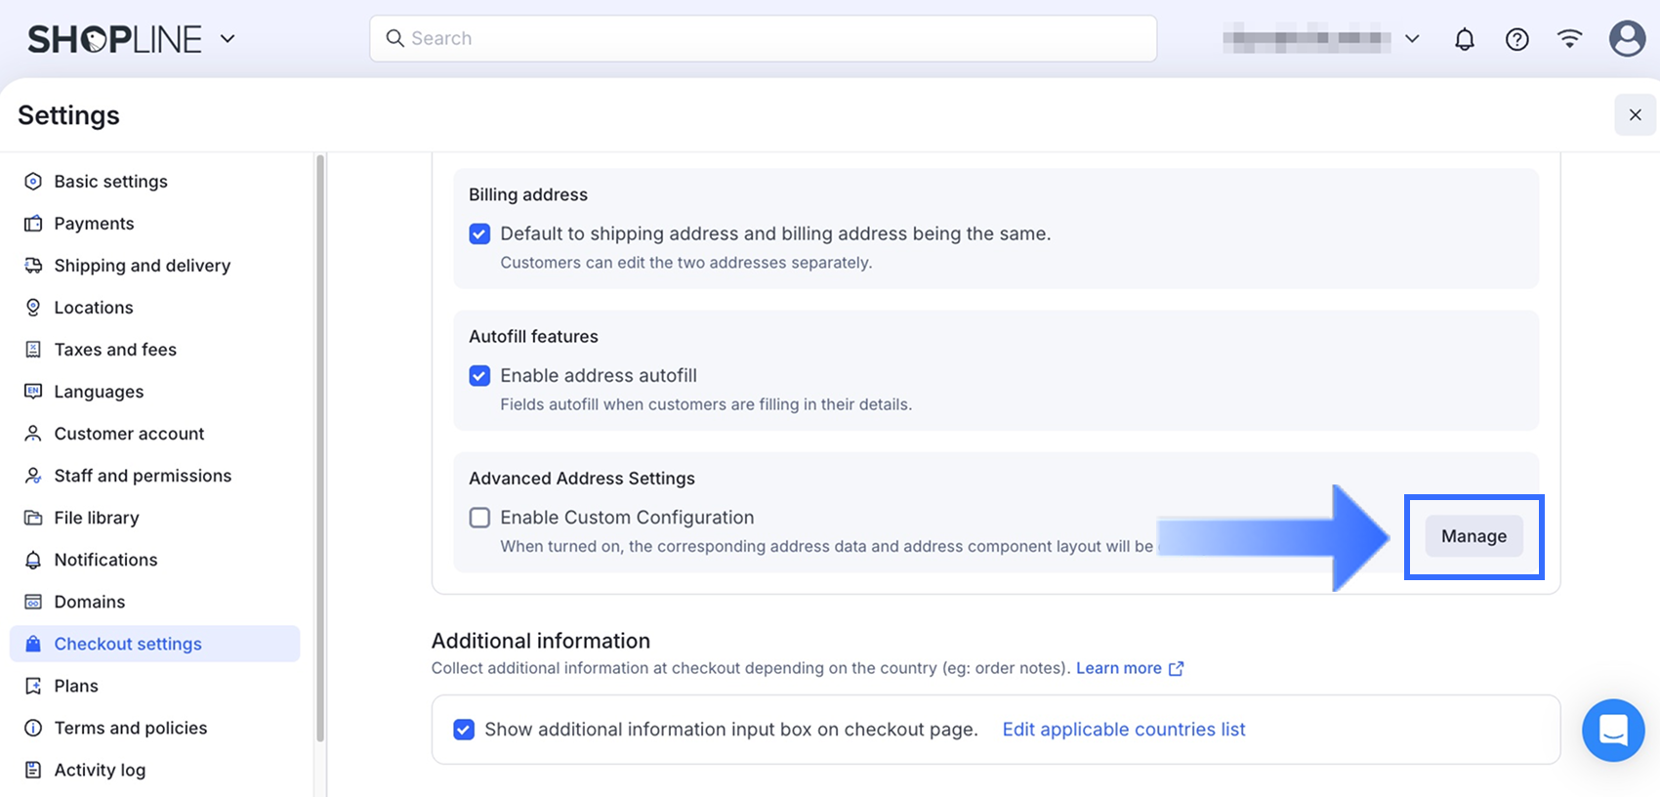Click the Activity log sidebar icon
1660x797 pixels.
point(33,770)
